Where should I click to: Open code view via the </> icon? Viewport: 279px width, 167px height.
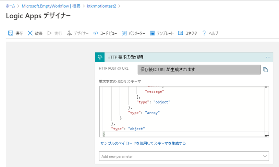tap(96, 33)
